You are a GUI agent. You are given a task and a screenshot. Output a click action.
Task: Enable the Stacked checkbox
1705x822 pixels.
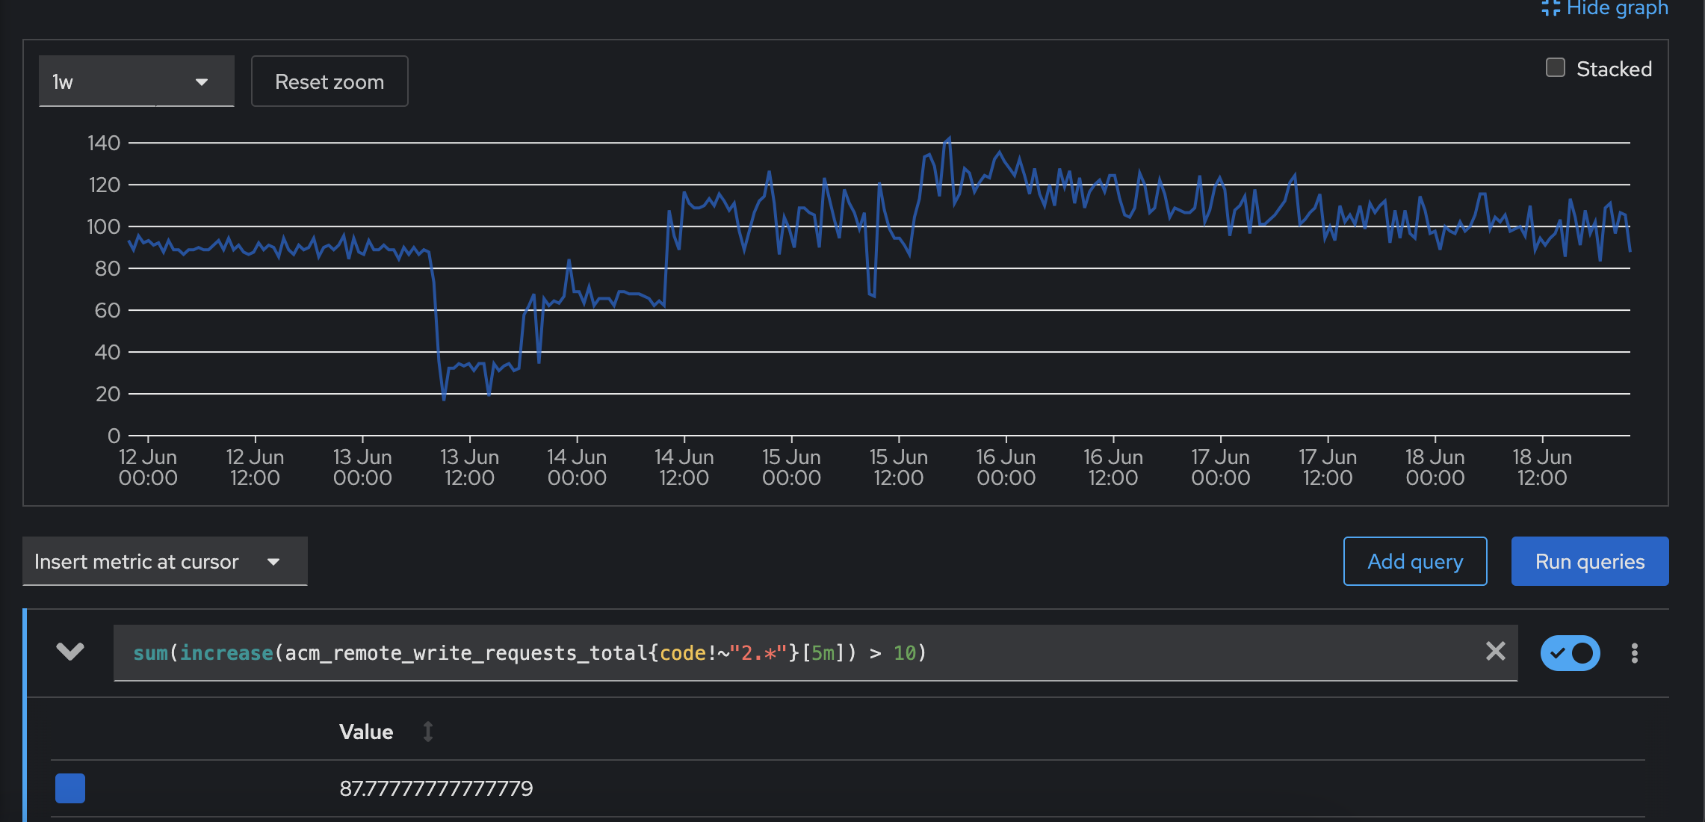tap(1556, 68)
